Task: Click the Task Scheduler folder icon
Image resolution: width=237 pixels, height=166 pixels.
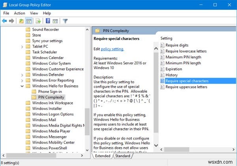Action: 28,52
